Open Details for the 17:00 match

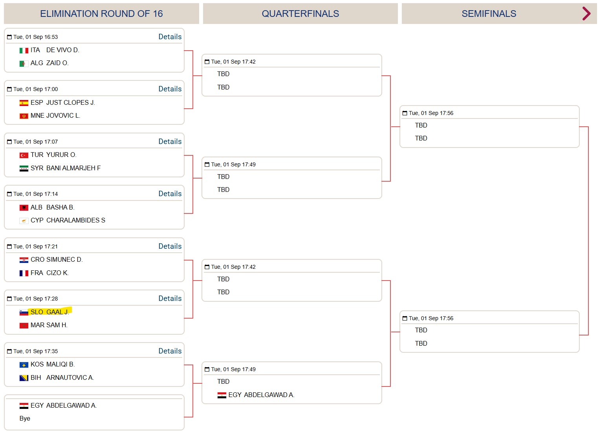pyautogui.click(x=170, y=89)
